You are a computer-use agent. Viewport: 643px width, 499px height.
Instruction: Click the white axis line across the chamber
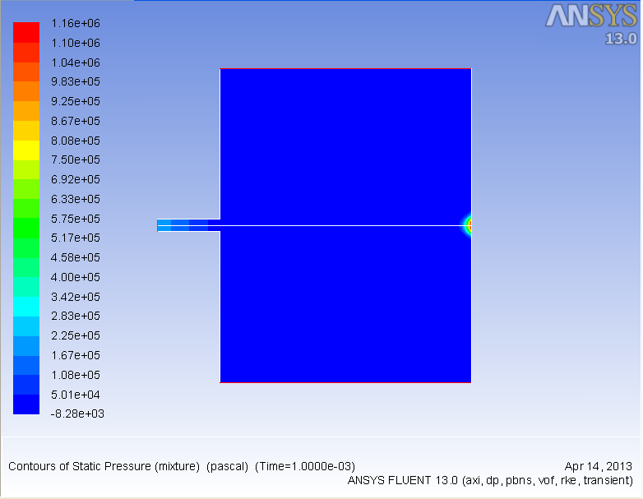coord(345,225)
